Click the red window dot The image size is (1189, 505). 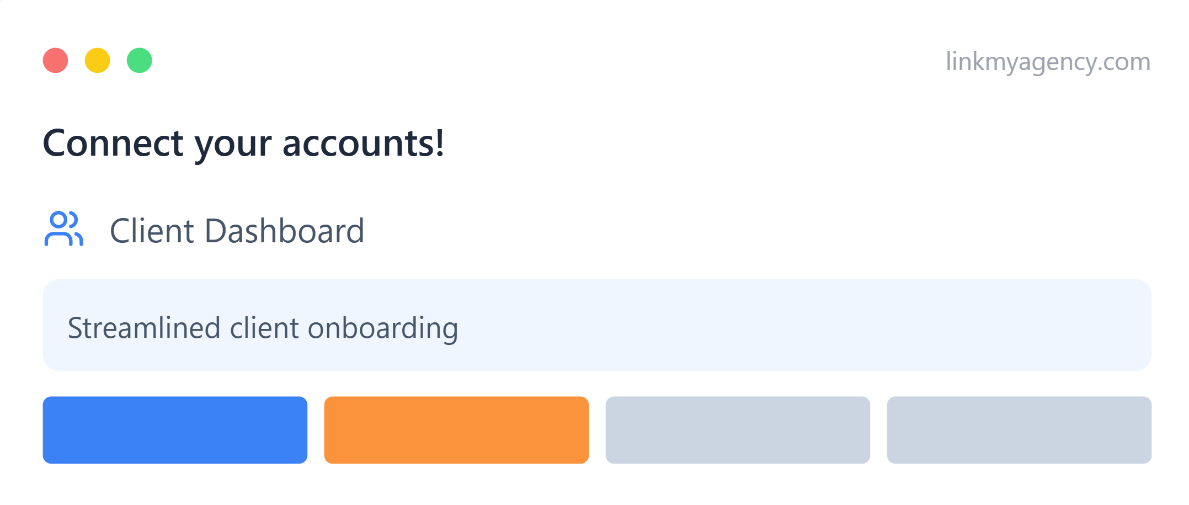click(56, 61)
